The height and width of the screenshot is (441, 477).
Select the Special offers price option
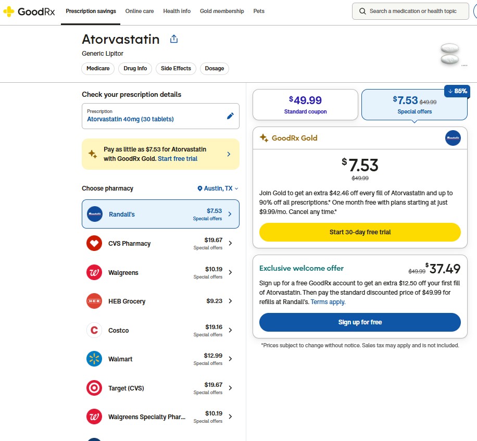(415, 104)
